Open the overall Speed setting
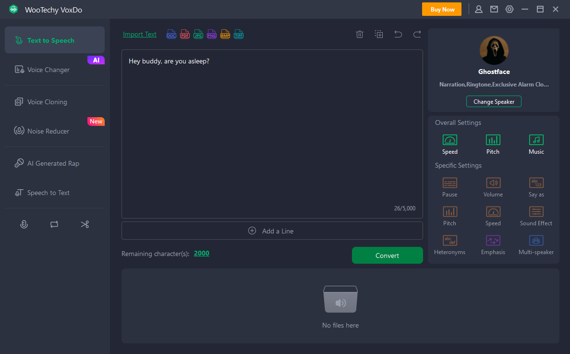The image size is (570, 354). point(449,144)
